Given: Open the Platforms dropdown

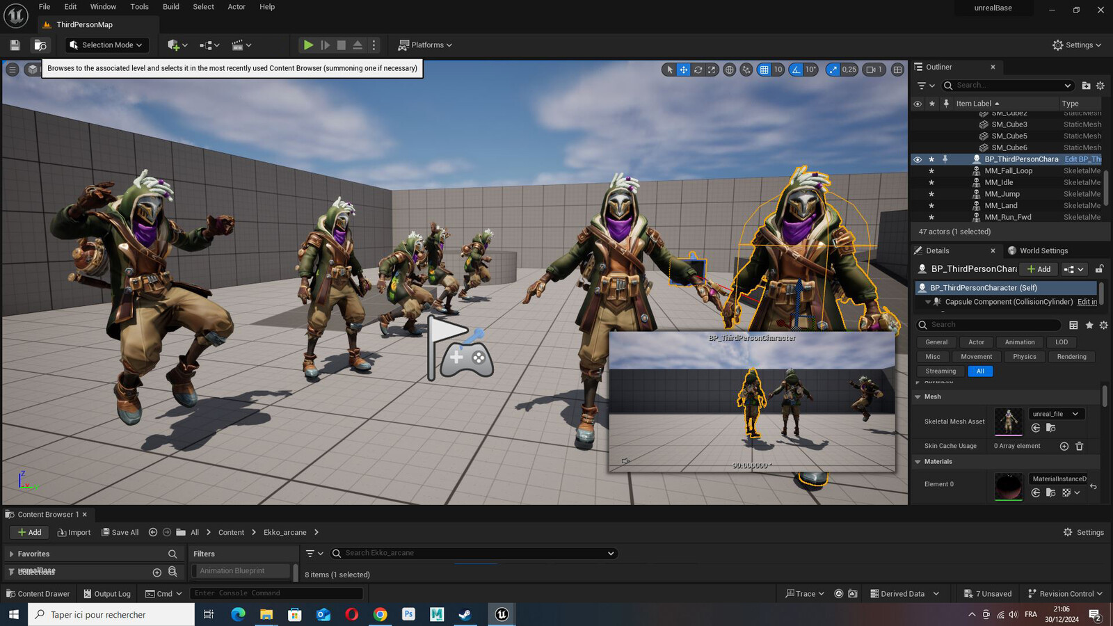Looking at the screenshot, I should (x=425, y=45).
